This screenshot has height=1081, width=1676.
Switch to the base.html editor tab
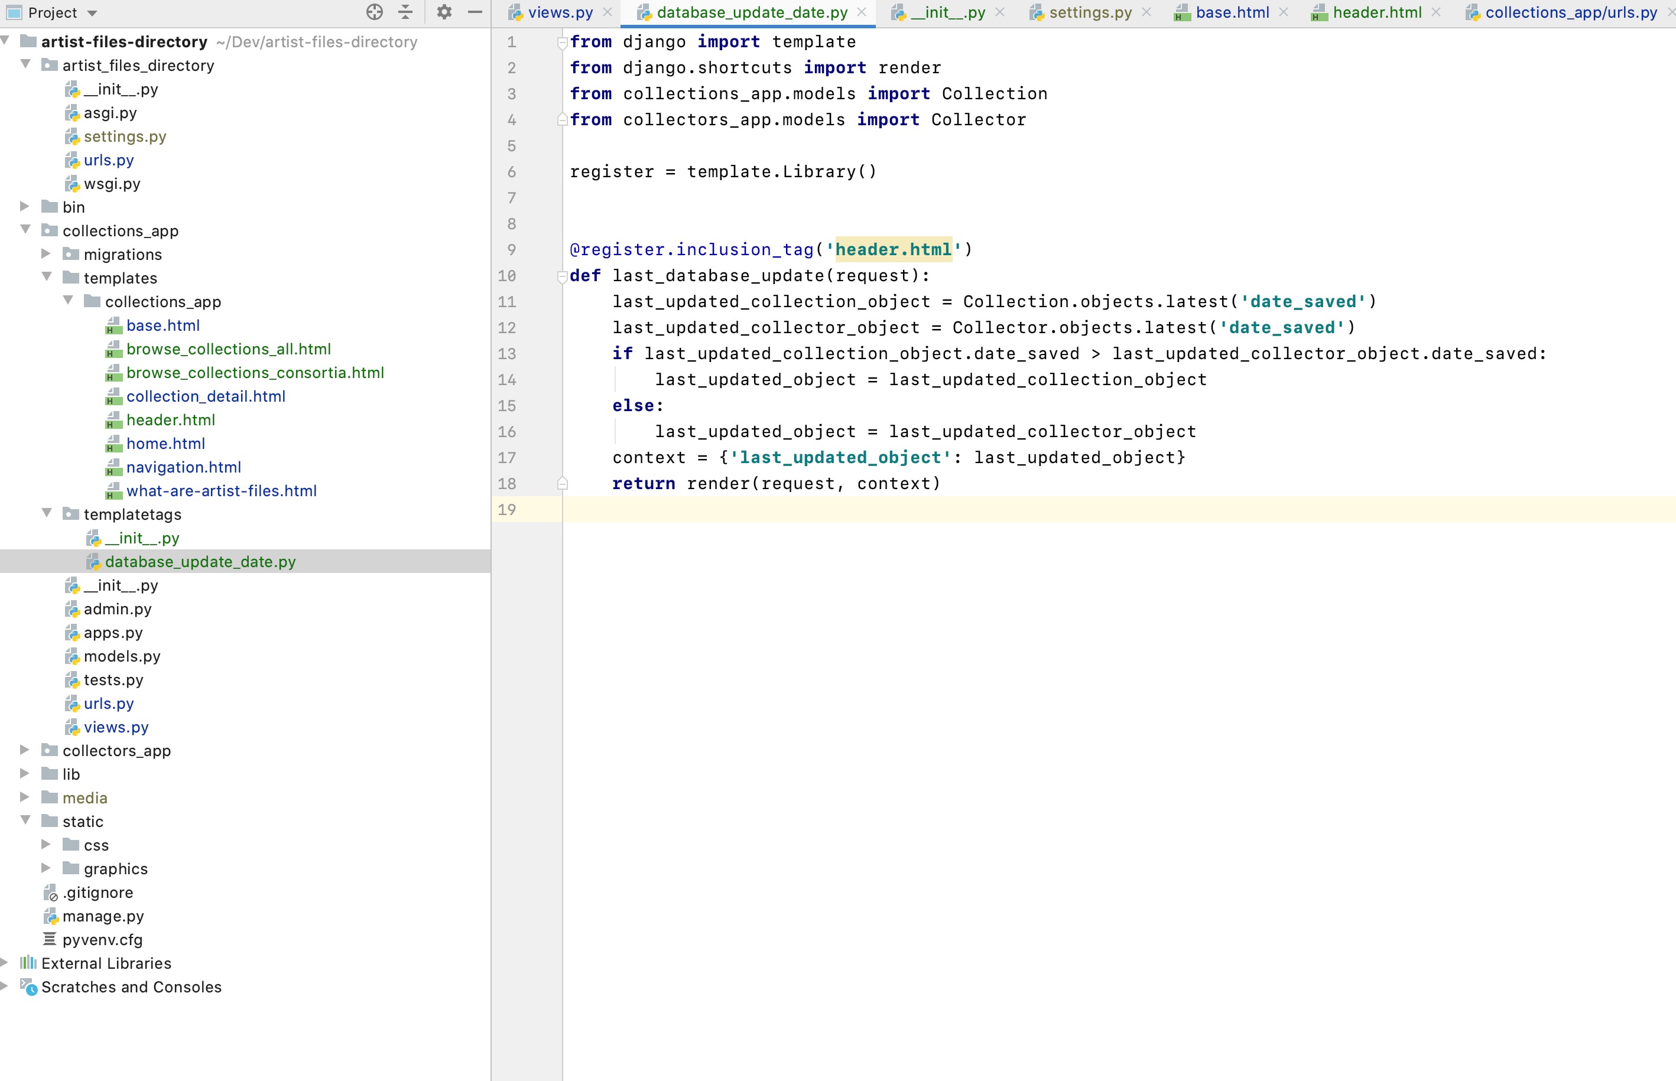[x=1232, y=12]
